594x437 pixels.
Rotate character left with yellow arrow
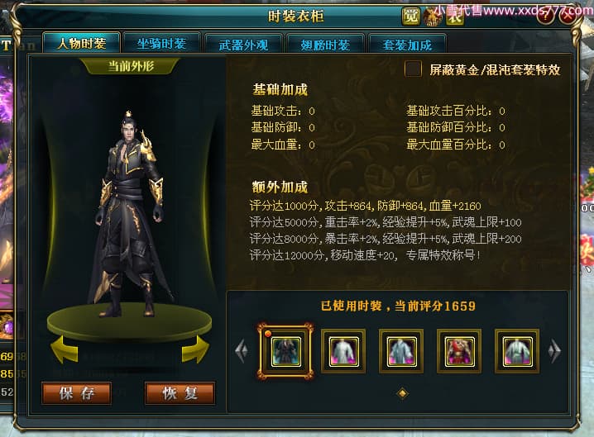[65, 349]
